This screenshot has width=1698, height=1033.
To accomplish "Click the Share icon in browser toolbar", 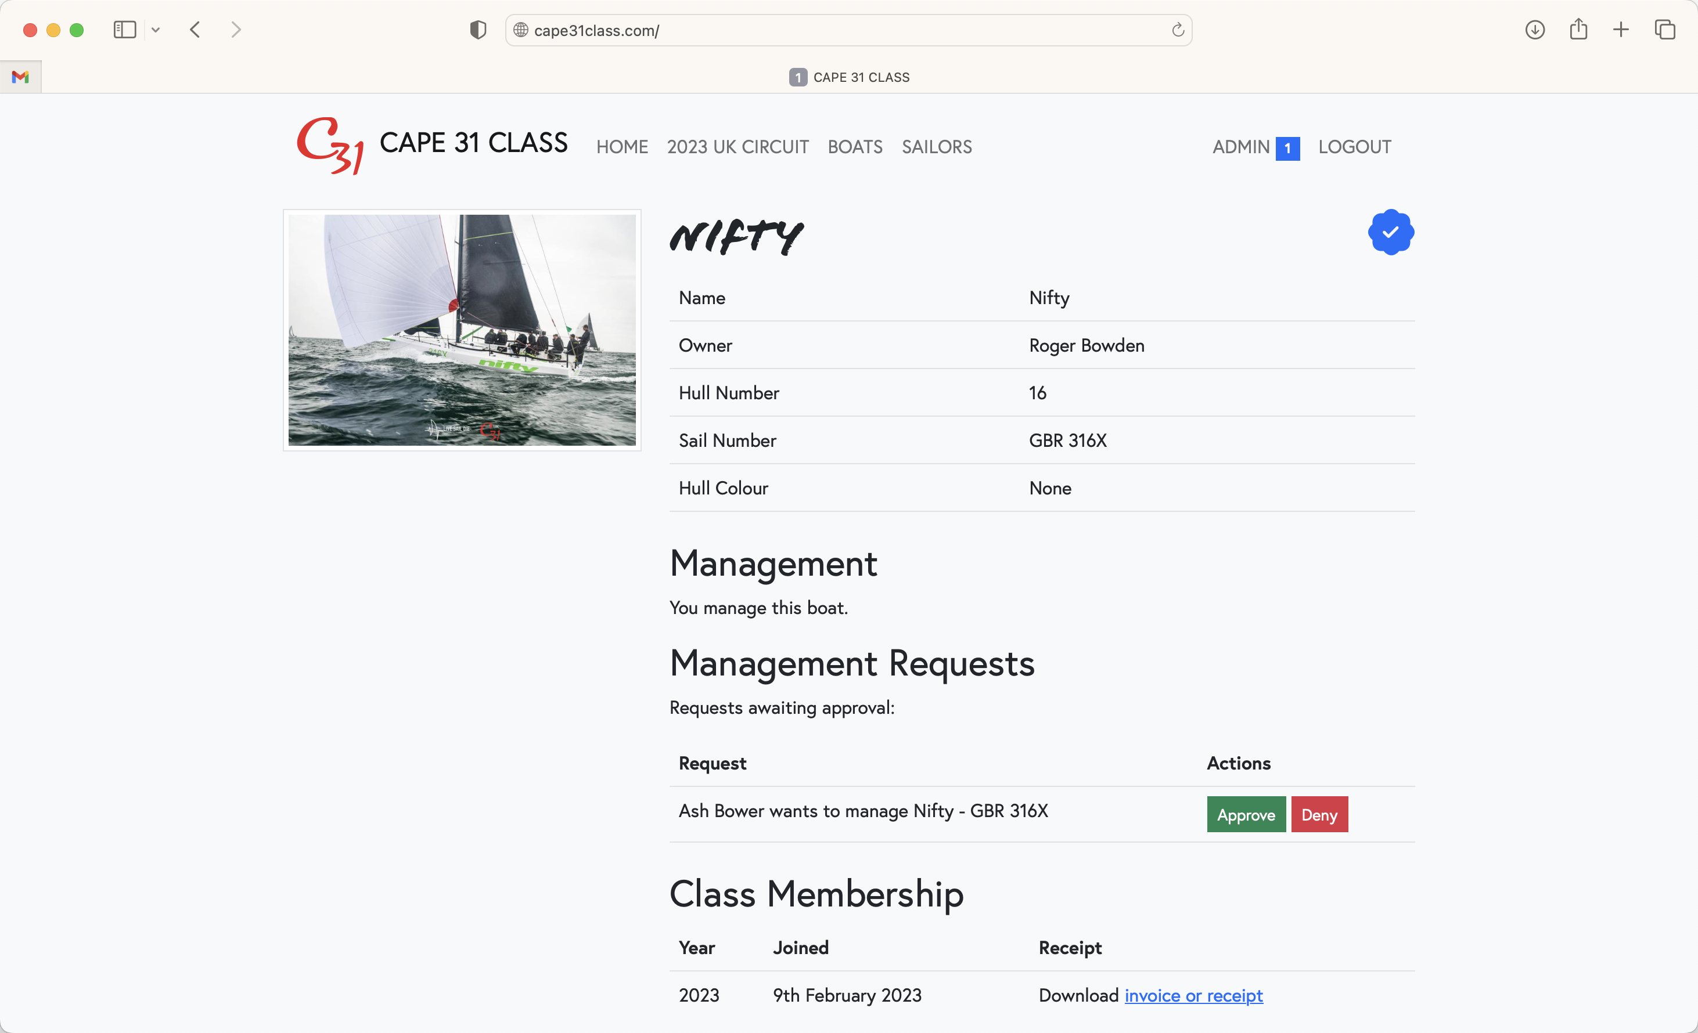I will (1578, 30).
